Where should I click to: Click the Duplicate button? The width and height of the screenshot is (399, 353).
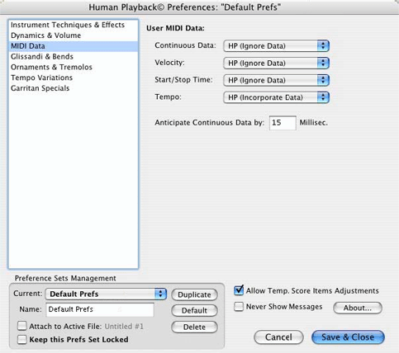click(194, 294)
